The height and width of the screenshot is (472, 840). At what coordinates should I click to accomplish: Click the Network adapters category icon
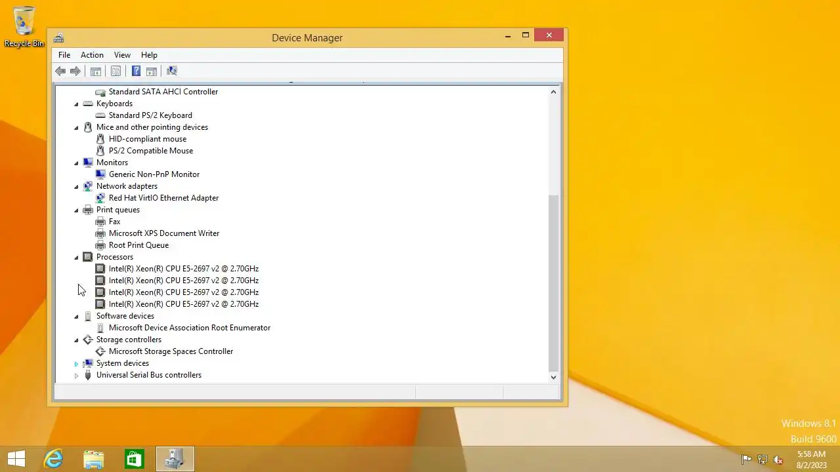pos(88,186)
